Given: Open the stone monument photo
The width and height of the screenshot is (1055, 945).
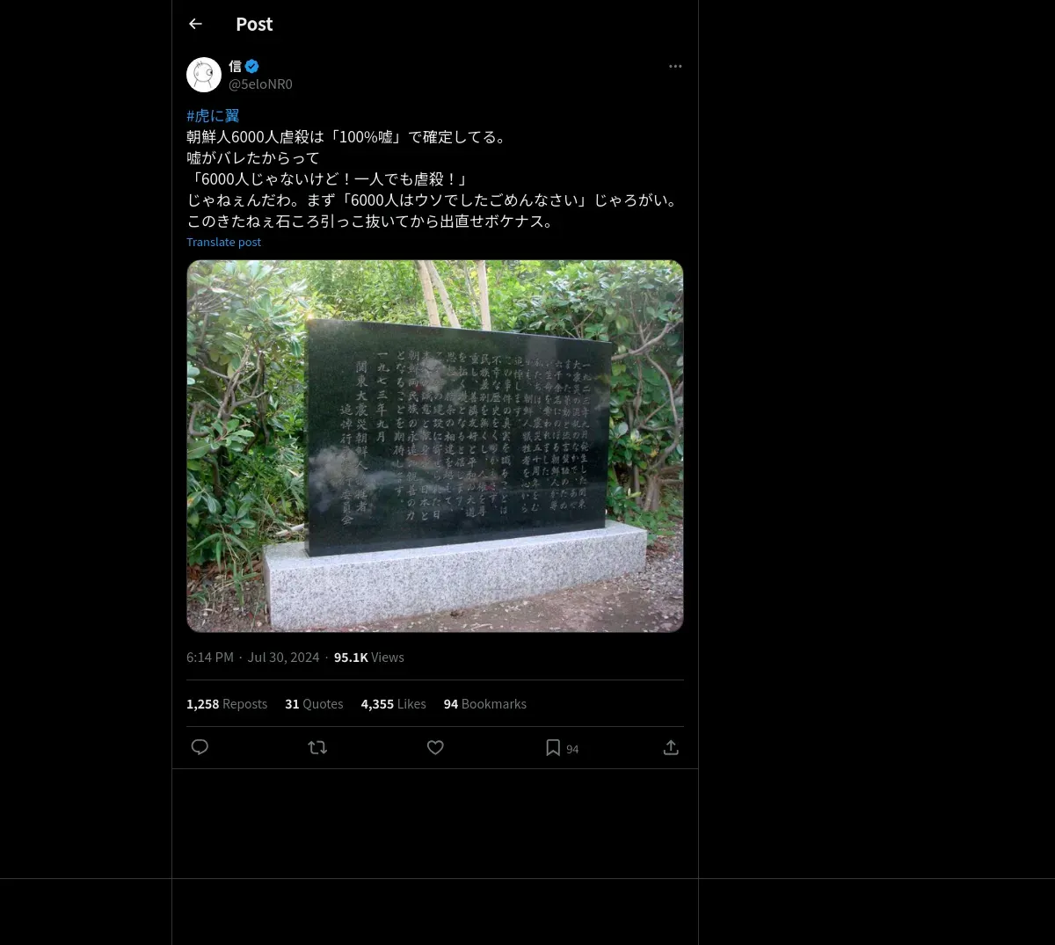Looking at the screenshot, I should coord(435,446).
